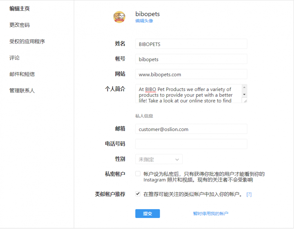Select 管理联系人 in sidebar
The image size is (294, 229).
pyautogui.click(x=22, y=90)
